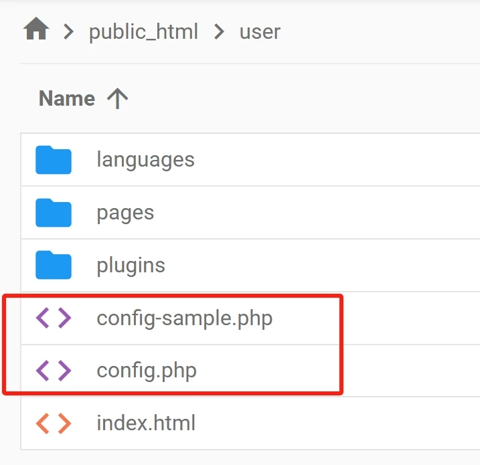Open the pages folder name
This screenshot has height=465, width=480.
click(125, 213)
